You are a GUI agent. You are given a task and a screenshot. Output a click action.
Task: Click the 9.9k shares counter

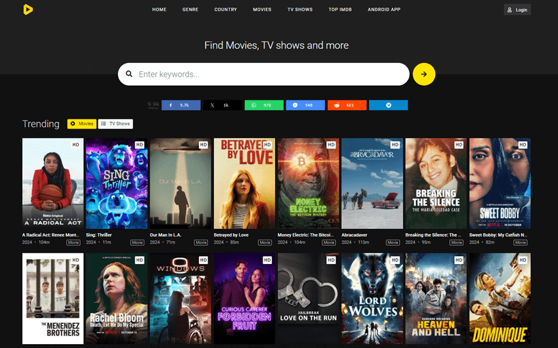[x=154, y=105]
